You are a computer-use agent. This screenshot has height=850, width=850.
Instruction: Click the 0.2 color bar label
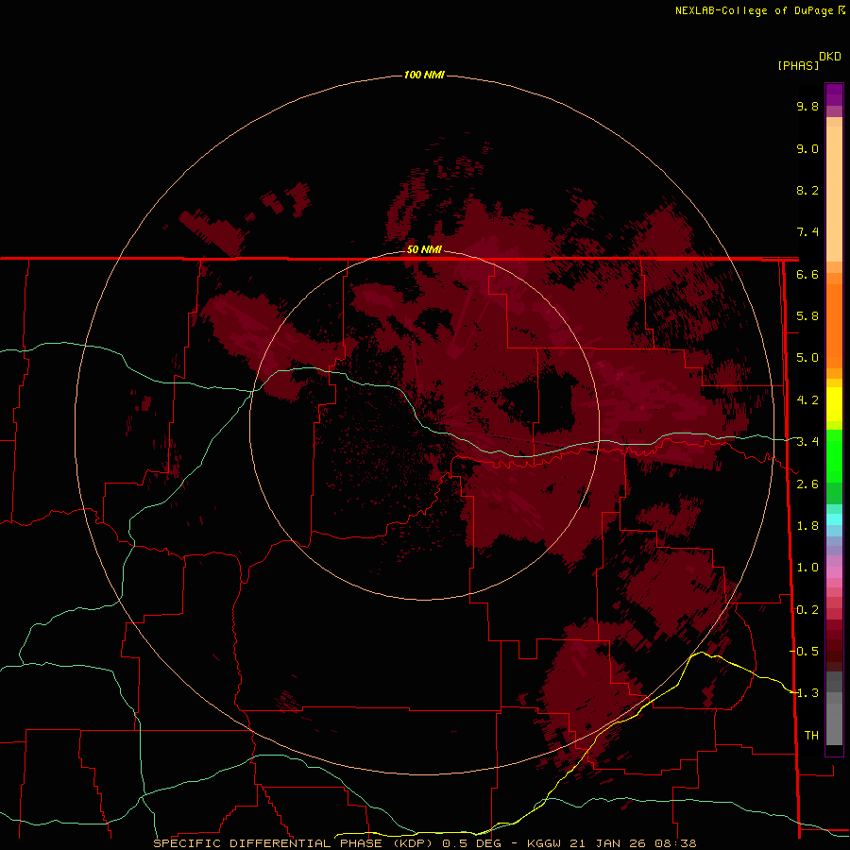(807, 610)
